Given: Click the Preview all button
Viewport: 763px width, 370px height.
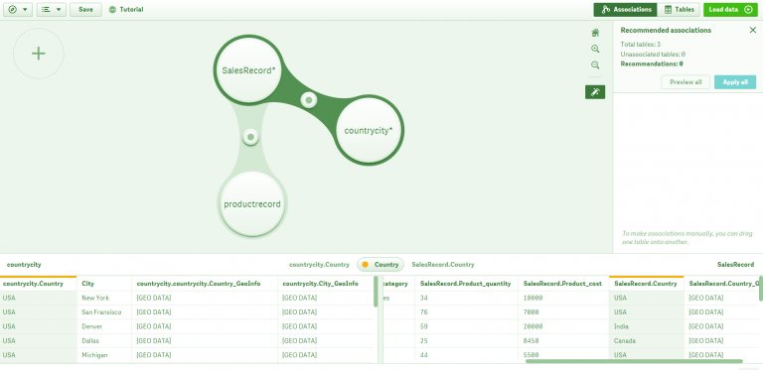Looking at the screenshot, I should click(686, 82).
